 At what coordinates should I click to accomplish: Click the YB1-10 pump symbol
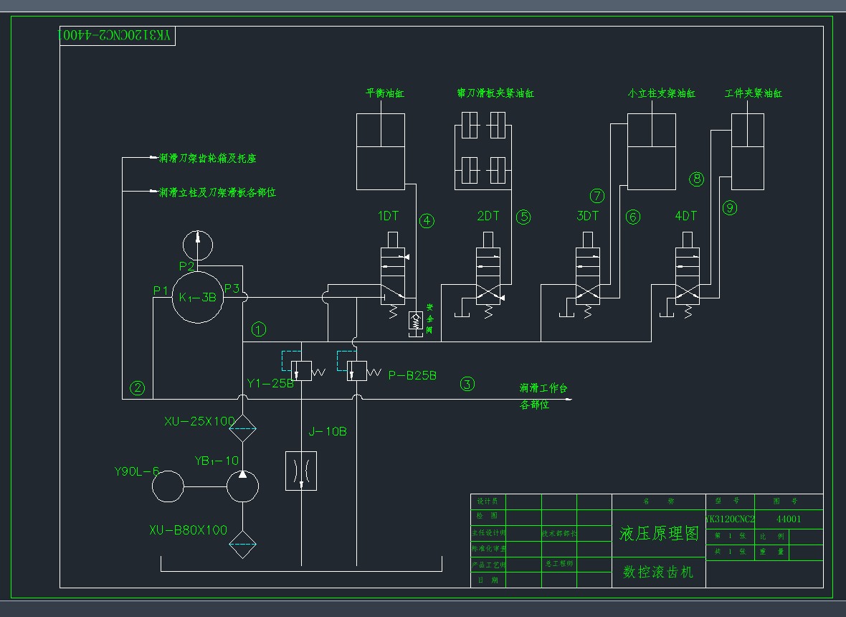tap(243, 486)
